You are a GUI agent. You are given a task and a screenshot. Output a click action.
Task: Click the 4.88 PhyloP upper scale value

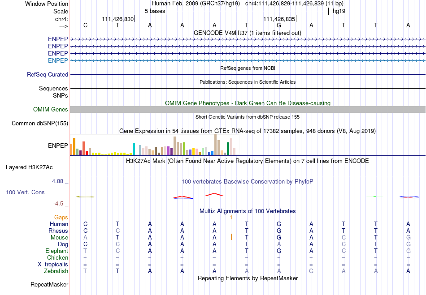(57, 181)
